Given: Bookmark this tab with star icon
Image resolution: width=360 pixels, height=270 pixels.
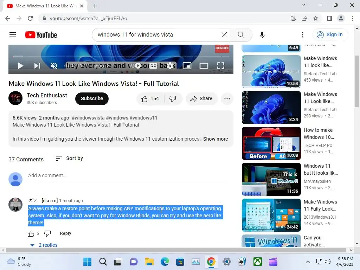Looking at the screenshot, I should pyautogui.click(x=316, y=18).
